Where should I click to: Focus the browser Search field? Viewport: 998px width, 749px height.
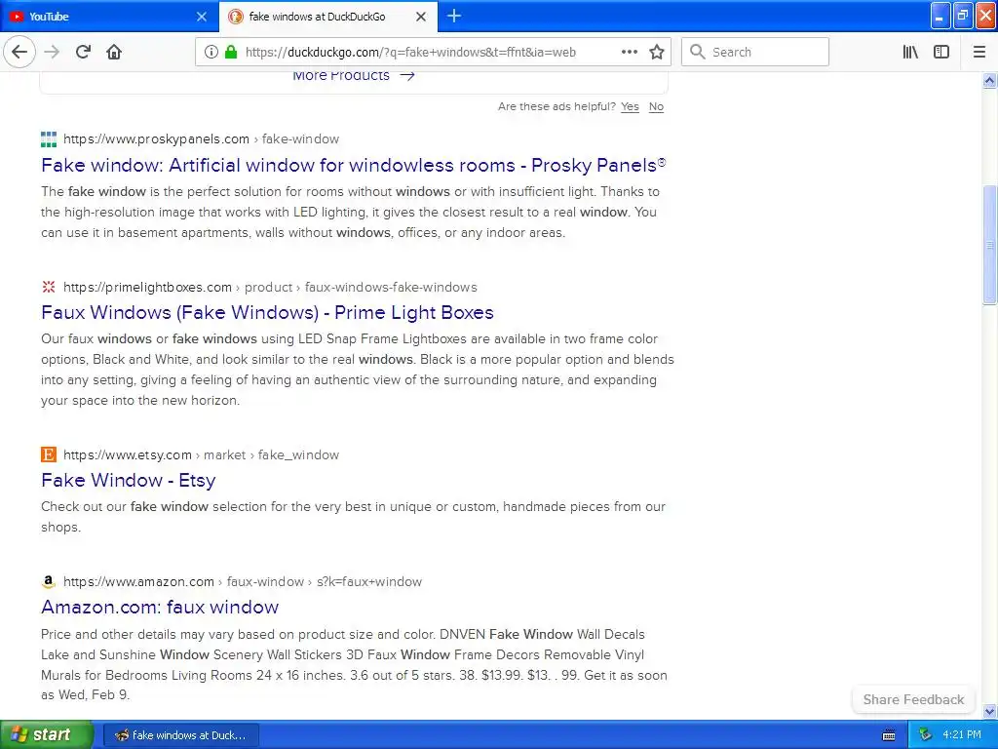(755, 52)
